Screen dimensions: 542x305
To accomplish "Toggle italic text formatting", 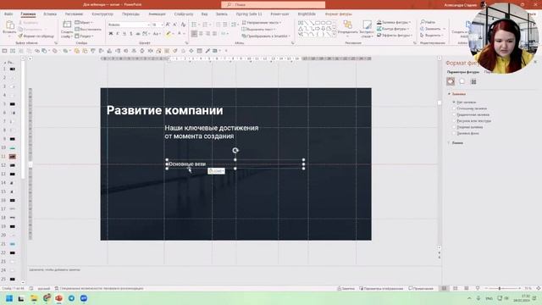I will click(118, 34).
